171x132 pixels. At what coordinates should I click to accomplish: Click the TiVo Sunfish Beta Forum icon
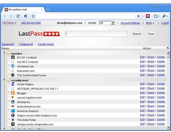click(13, 75)
